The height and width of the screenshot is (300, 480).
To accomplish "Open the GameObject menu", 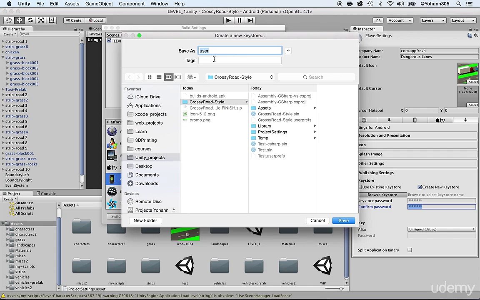I will 99,4.
